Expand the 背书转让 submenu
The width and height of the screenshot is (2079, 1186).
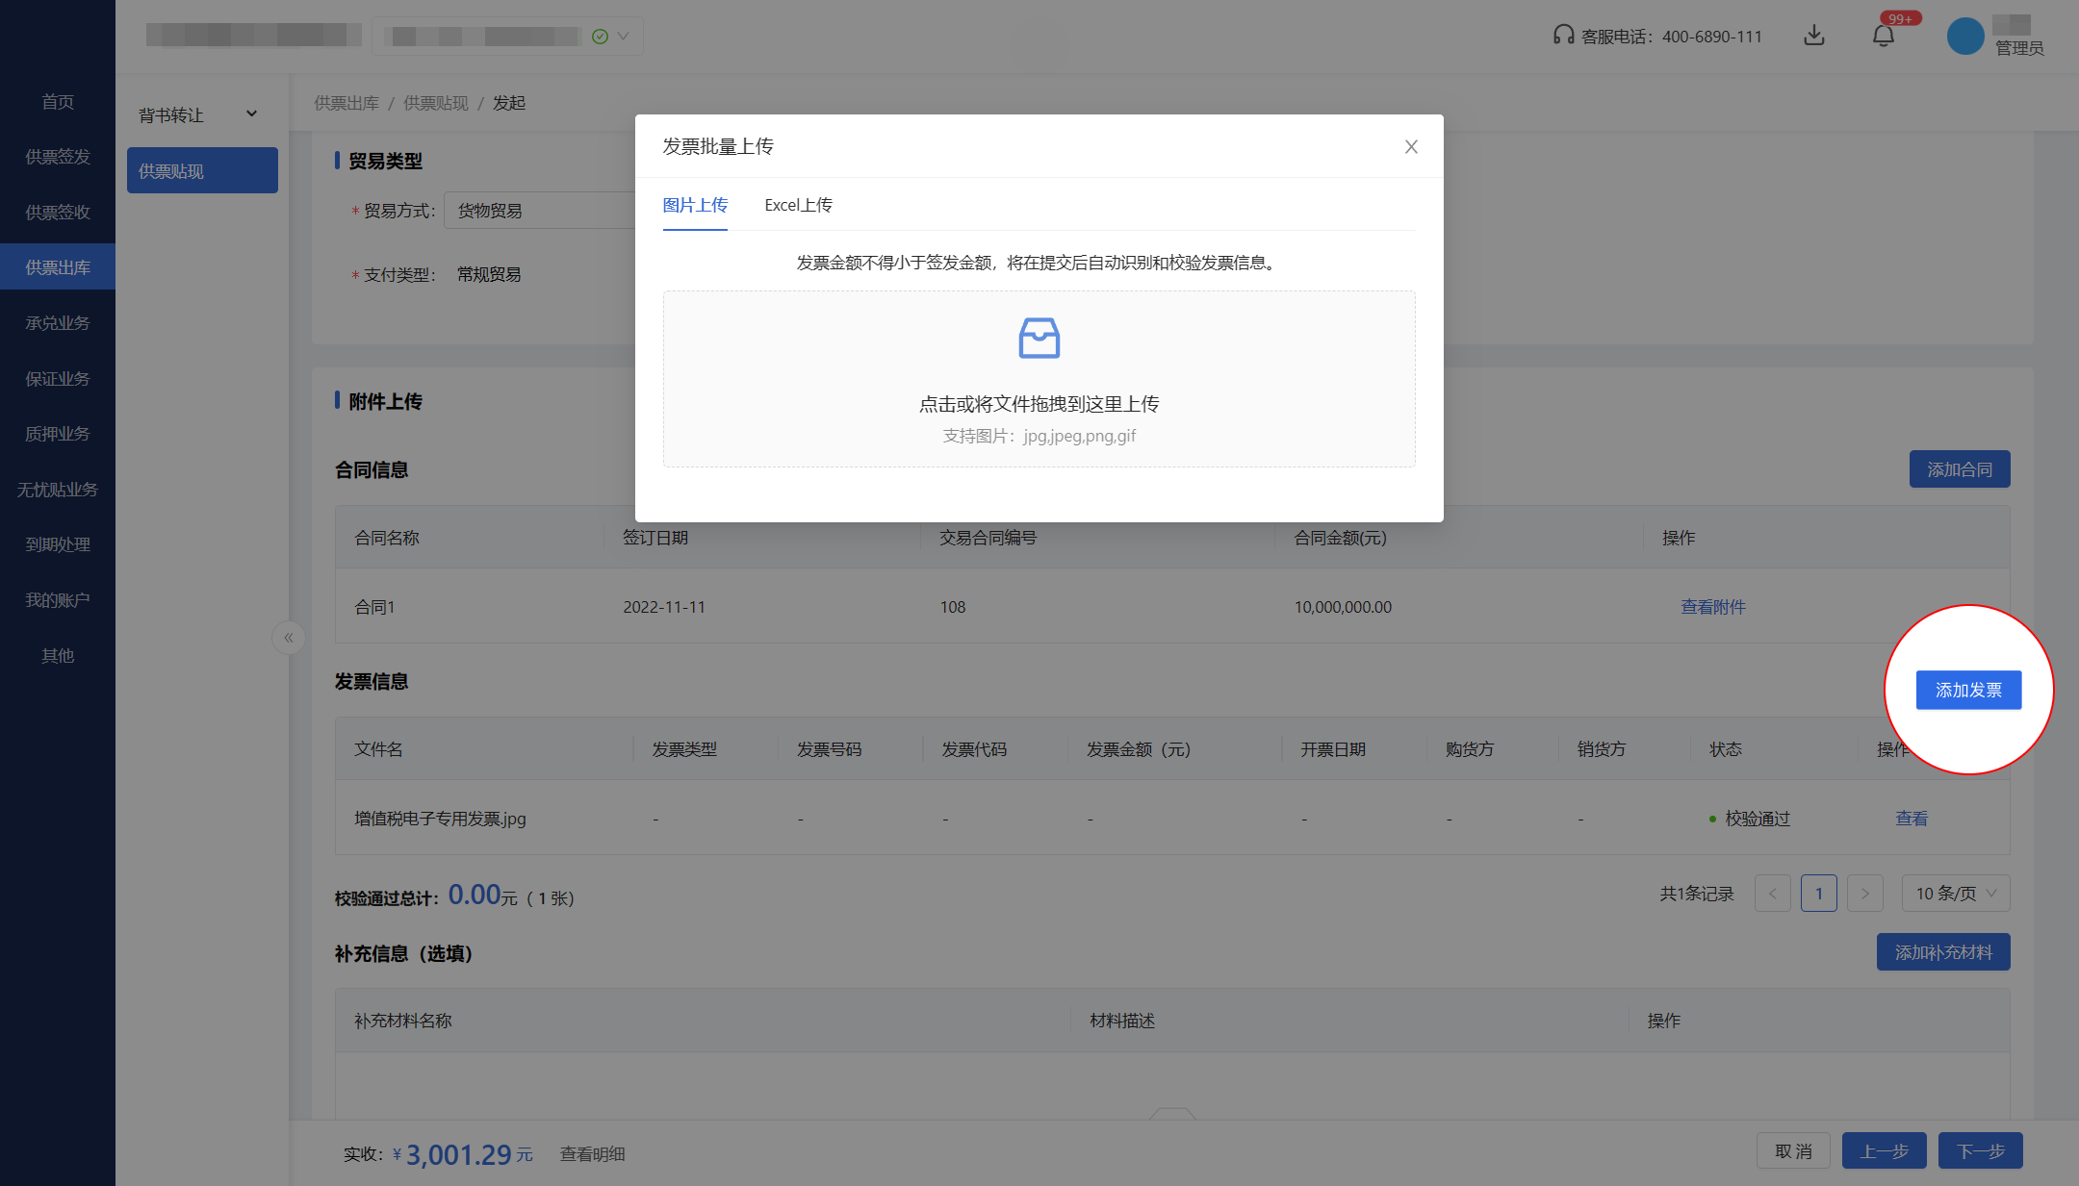point(202,114)
